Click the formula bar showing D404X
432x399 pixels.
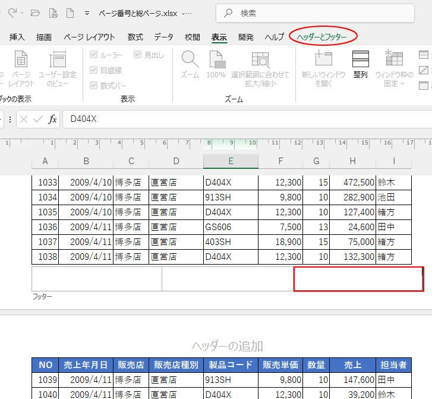(x=247, y=120)
